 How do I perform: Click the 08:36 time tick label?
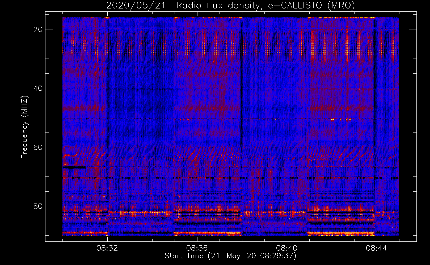tap(197, 248)
